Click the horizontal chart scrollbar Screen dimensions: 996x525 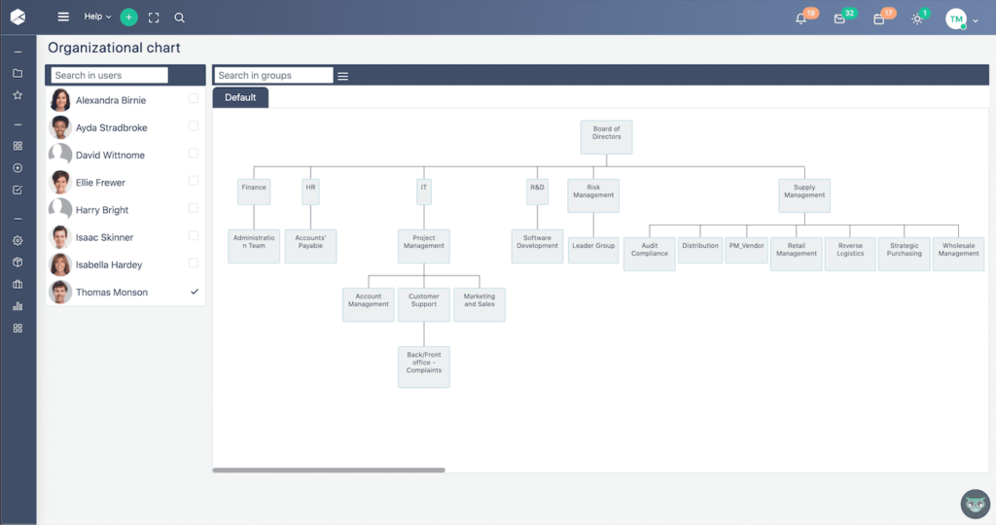pyautogui.click(x=329, y=471)
